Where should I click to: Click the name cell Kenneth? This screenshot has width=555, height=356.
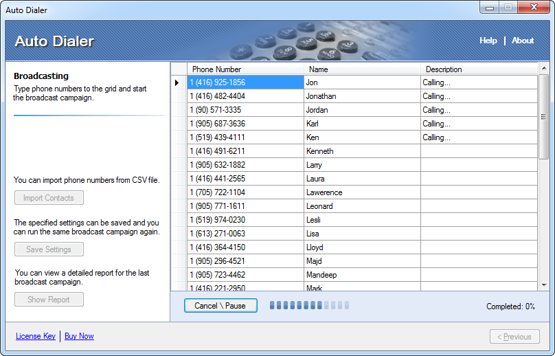(362, 151)
